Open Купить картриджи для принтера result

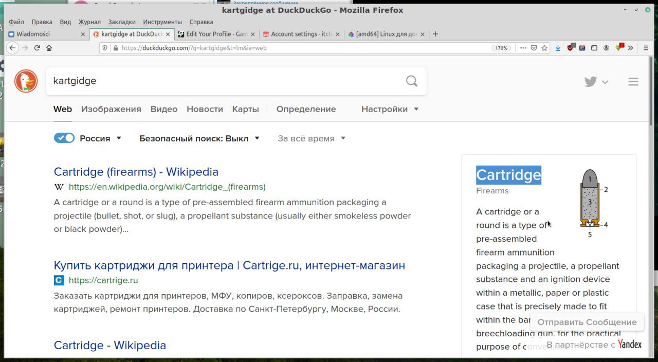229,265
